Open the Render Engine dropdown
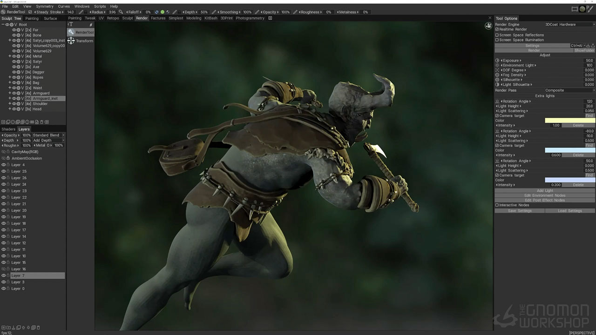 [x=569, y=24]
